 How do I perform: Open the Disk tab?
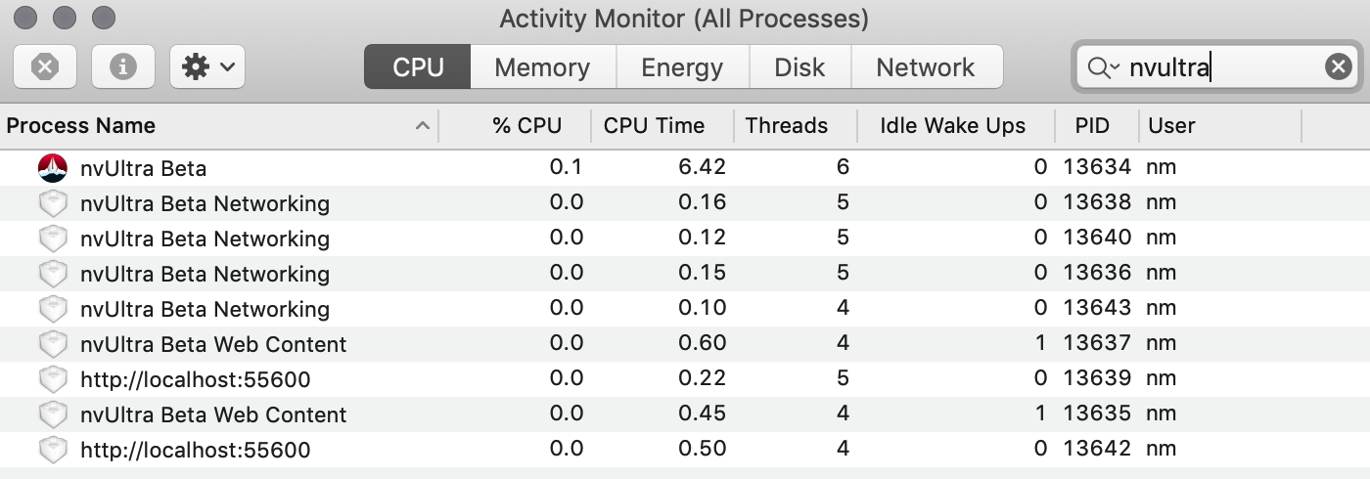coord(799,66)
